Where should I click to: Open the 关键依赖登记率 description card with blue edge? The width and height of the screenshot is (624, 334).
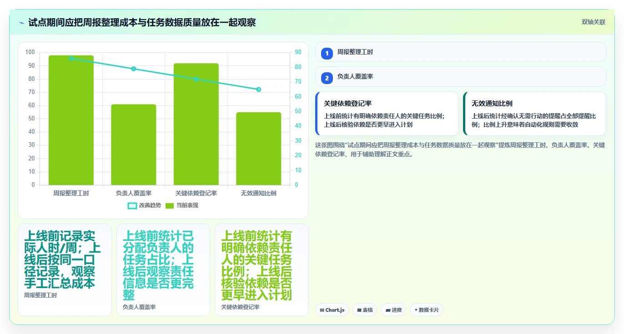click(x=387, y=114)
